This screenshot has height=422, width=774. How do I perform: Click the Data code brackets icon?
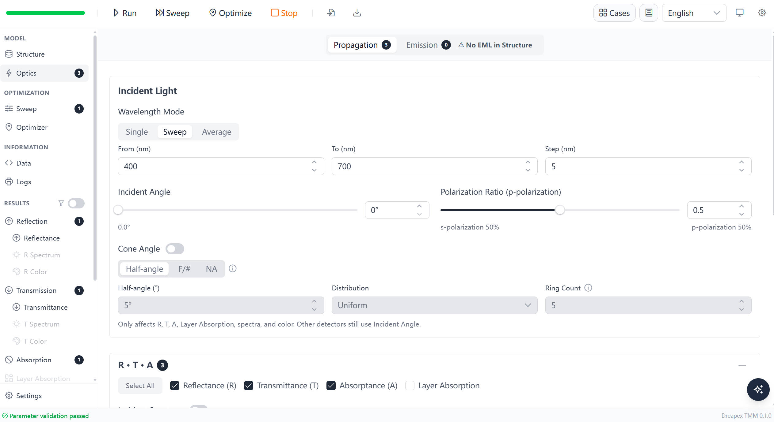pos(9,163)
